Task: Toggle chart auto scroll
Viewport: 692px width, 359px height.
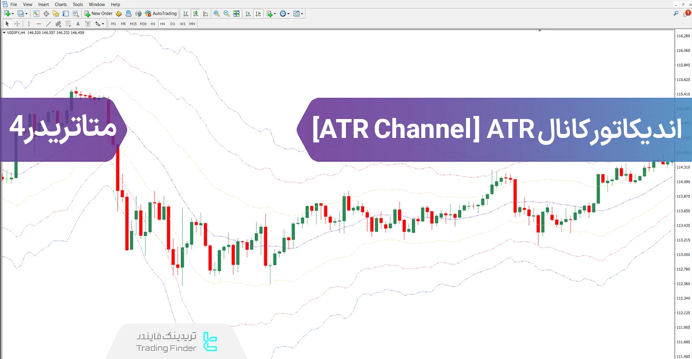Action: [x=248, y=14]
